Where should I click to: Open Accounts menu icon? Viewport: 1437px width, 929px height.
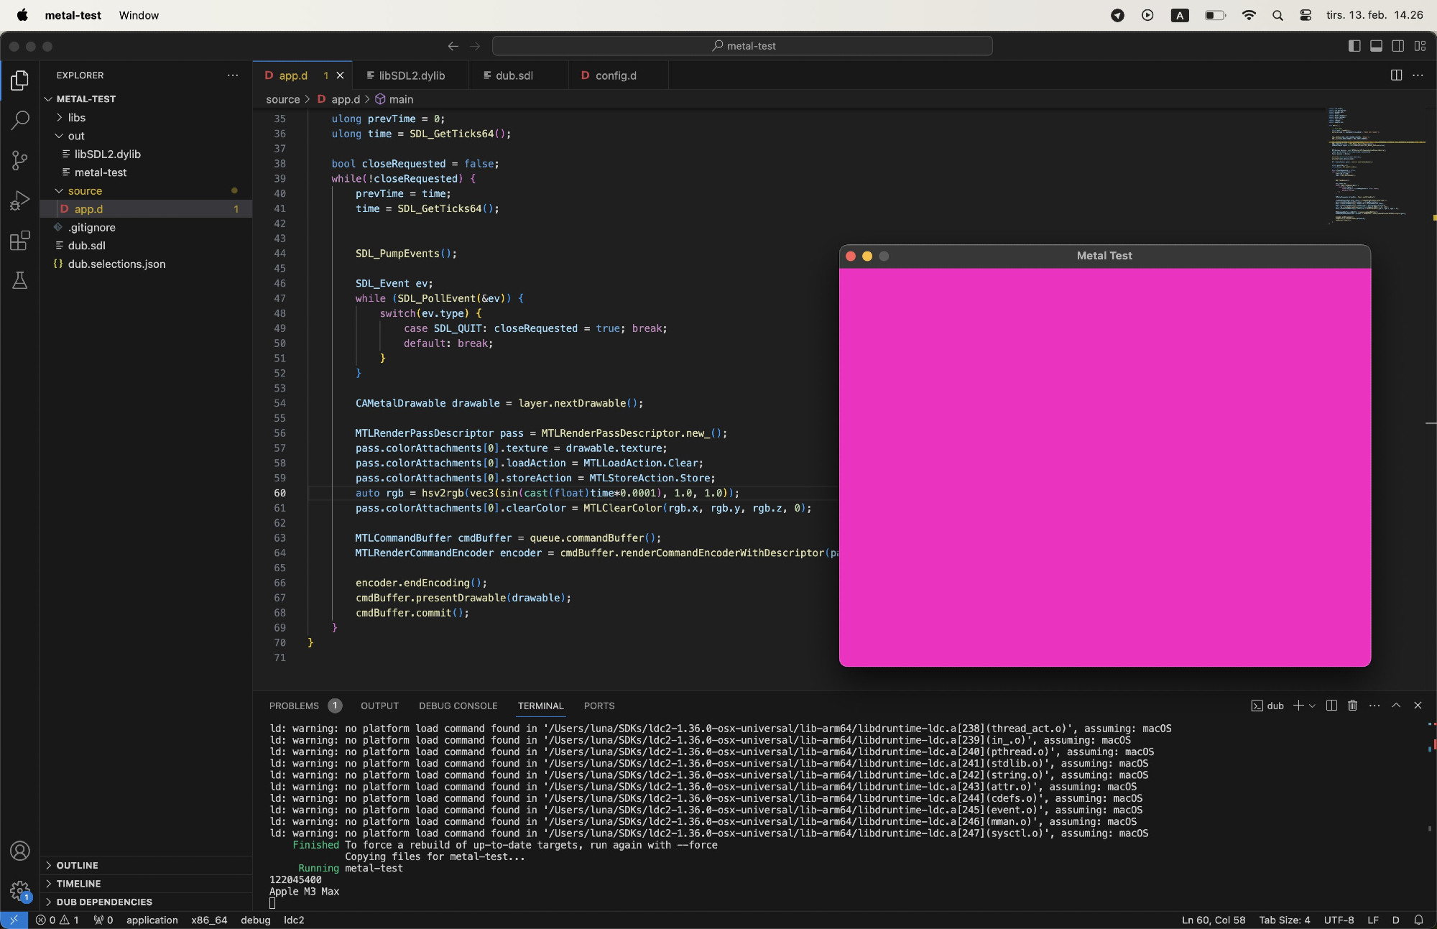click(19, 851)
